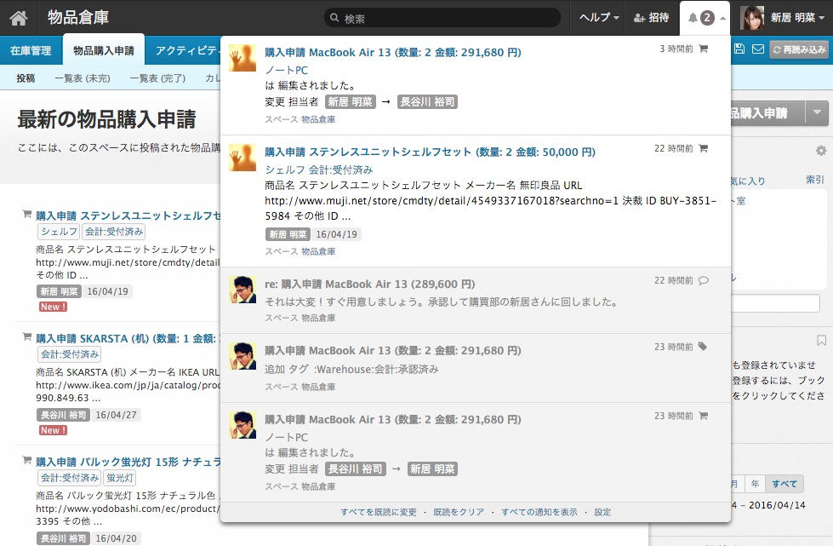The width and height of the screenshot is (833, 546).
Task: Open the notification bell icon
Action: pyautogui.click(x=693, y=18)
